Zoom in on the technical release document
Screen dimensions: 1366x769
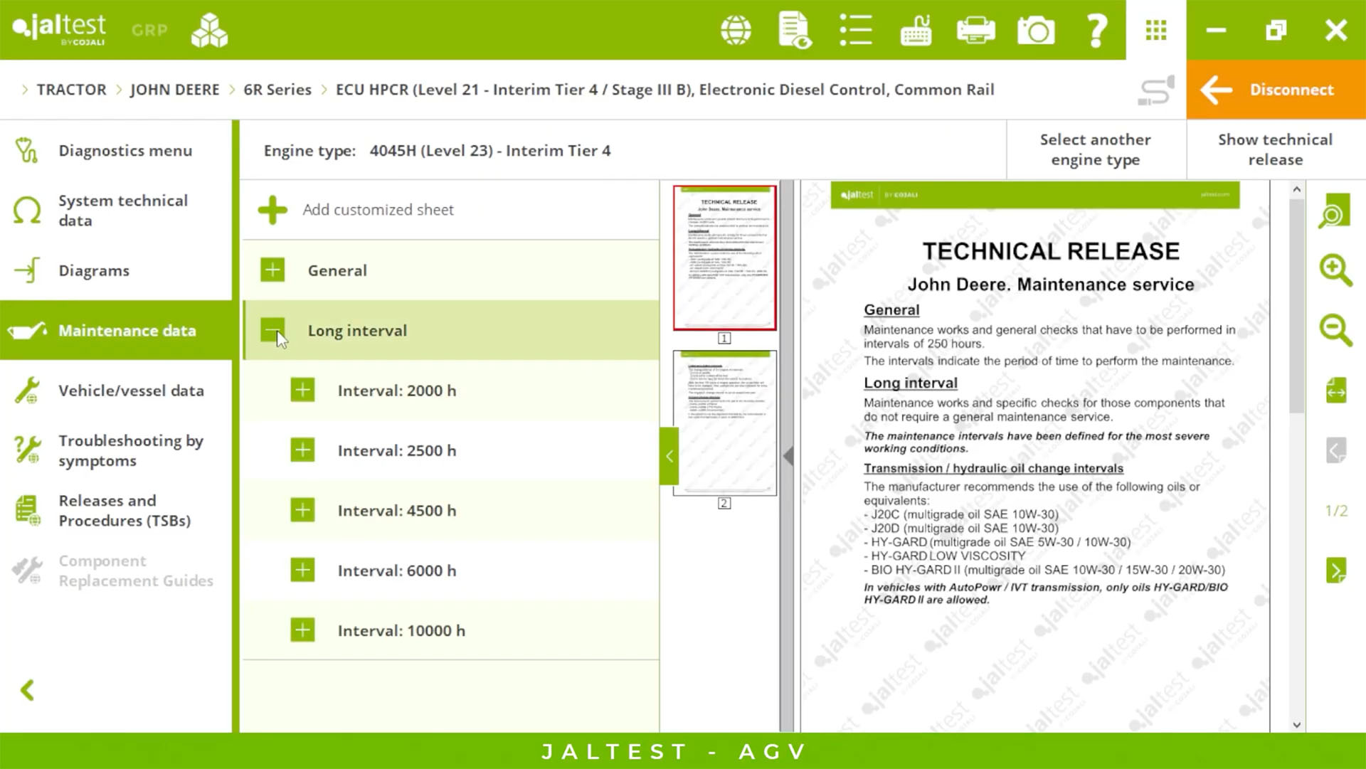pyautogui.click(x=1335, y=270)
